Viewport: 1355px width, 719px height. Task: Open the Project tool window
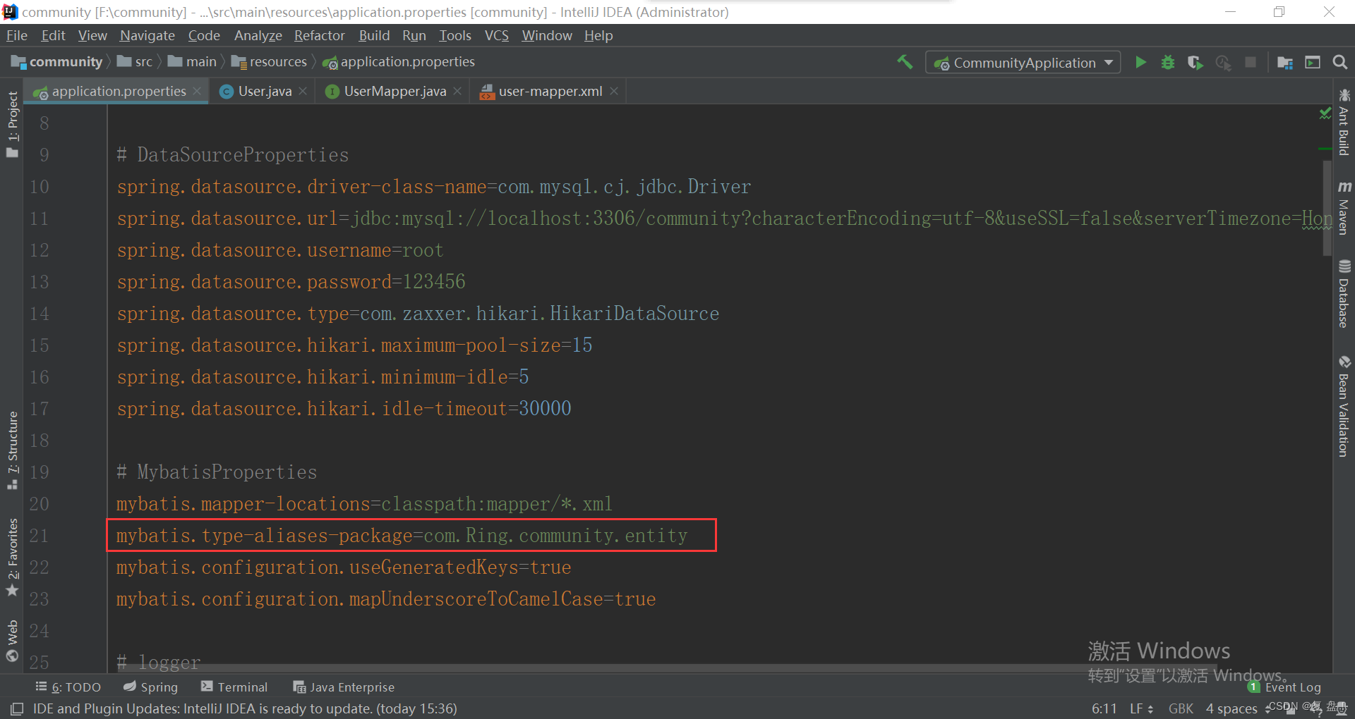pos(12,124)
